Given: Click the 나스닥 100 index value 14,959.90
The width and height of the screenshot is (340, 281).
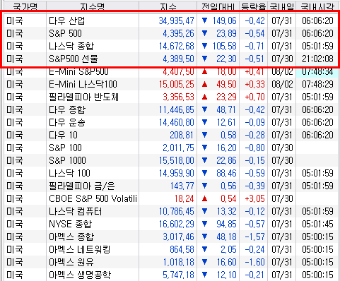Looking at the screenshot, I should point(176,173).
